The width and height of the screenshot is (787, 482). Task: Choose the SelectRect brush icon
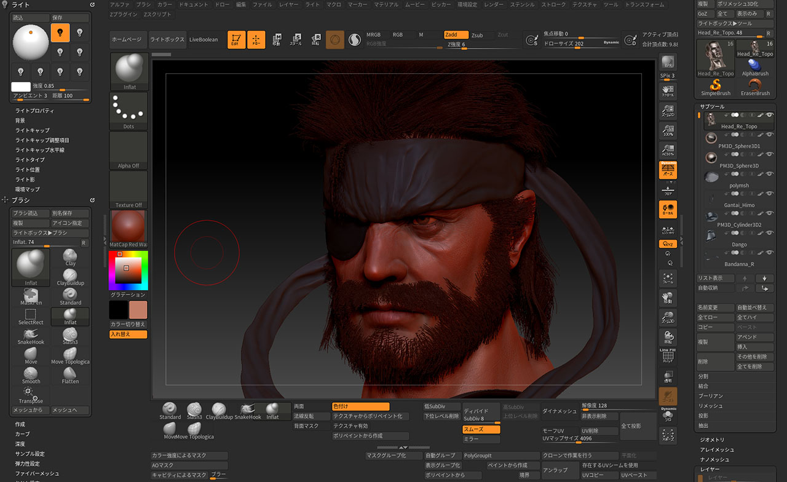(x=31, y=317)
